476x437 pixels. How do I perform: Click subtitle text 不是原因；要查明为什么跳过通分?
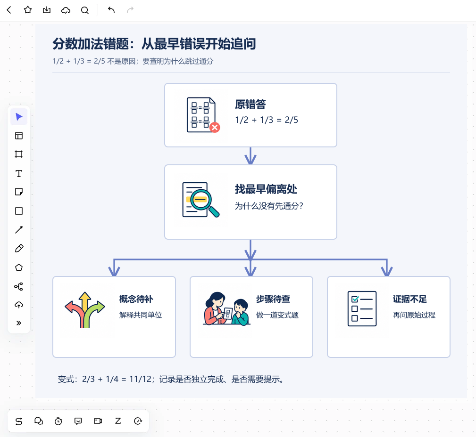point(160,61)
